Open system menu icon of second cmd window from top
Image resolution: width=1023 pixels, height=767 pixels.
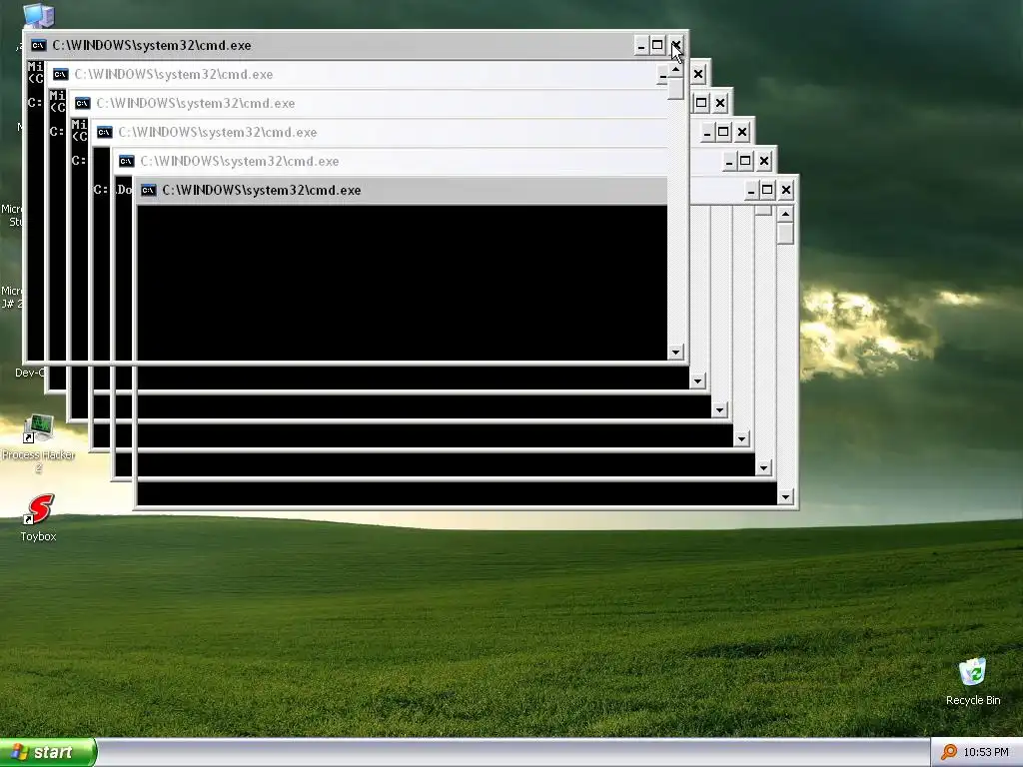61,74
